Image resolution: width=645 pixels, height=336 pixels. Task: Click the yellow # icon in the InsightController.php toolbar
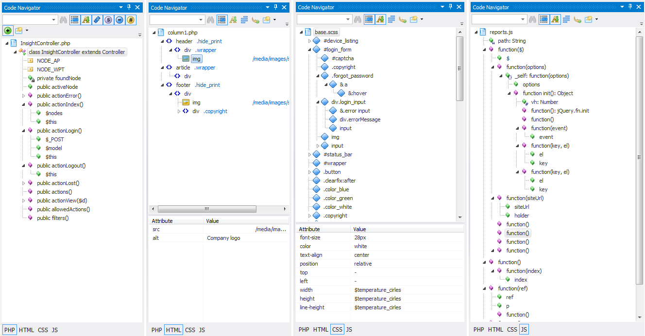[131, 20]
